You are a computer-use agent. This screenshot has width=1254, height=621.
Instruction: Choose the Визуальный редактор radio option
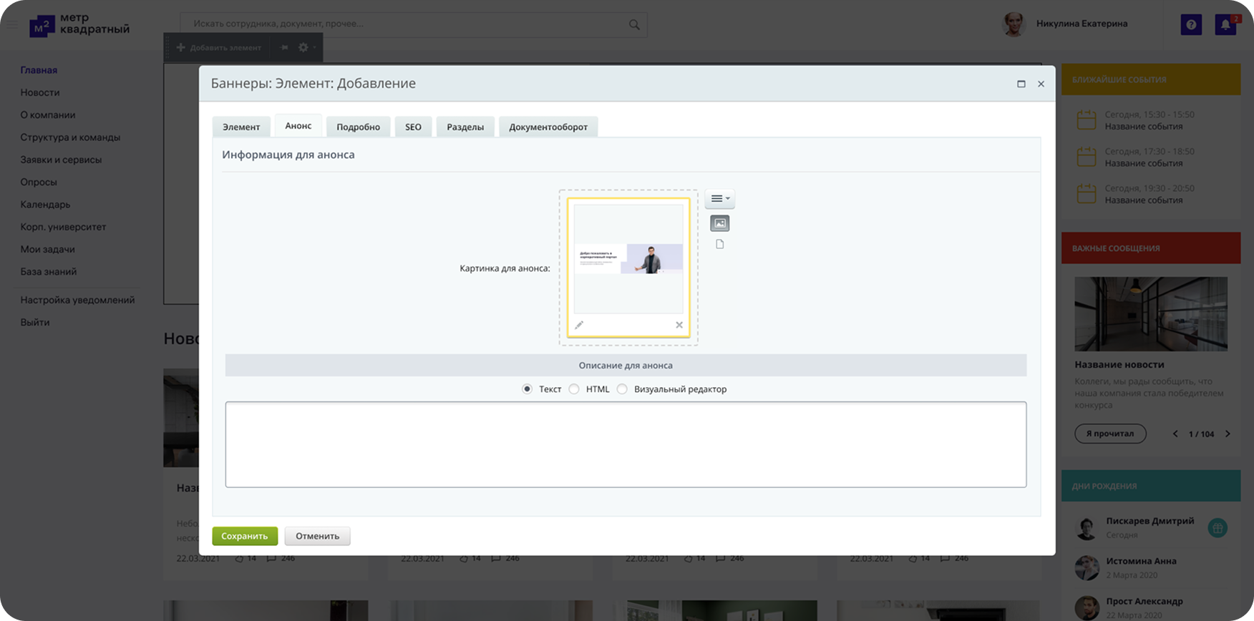622,389
